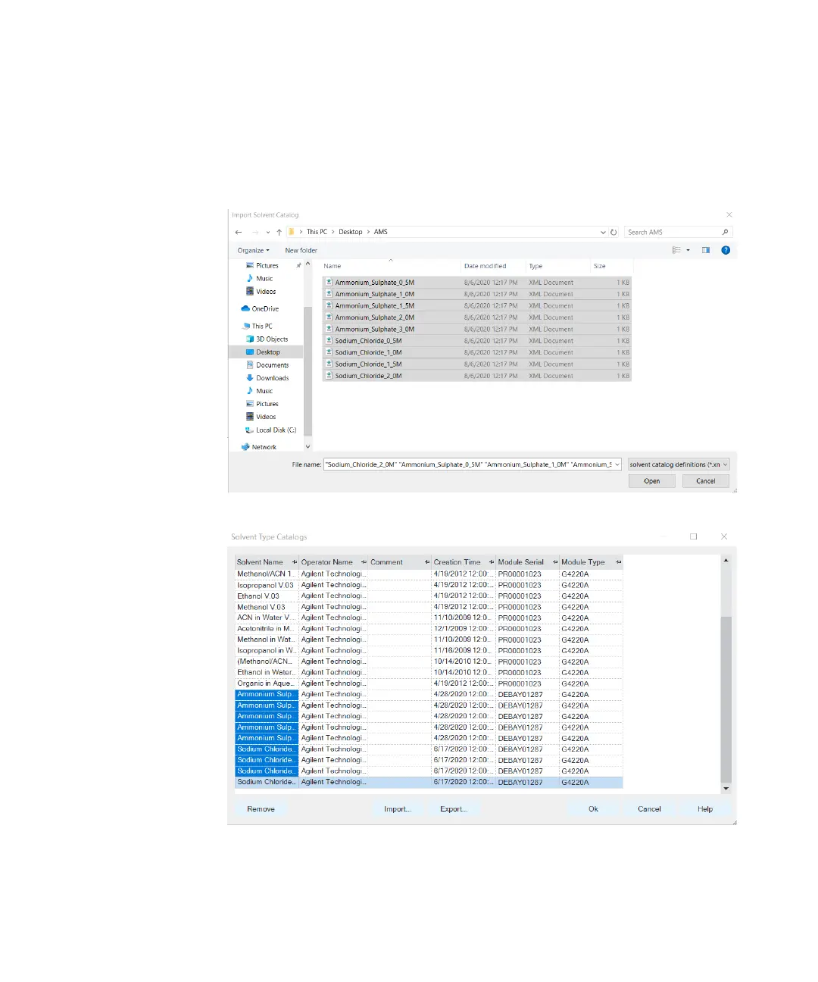Select the Organic in Aque... solvent row
This screenshot has width=818, height=982.
click(429, 683)
